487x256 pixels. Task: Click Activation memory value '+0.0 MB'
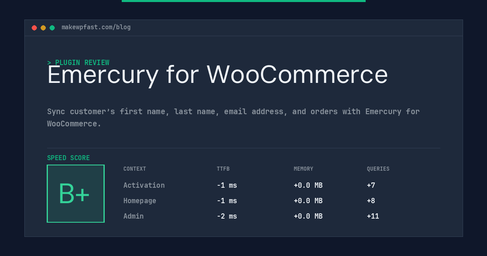tap(308, 185)
